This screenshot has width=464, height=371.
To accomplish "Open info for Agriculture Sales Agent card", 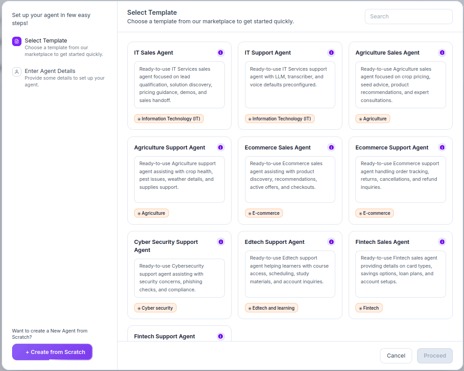I will click(442, 53).
